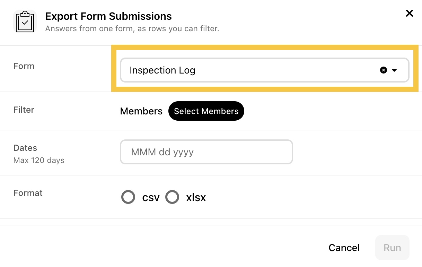Click the Select Members button

tap(206, 111)
